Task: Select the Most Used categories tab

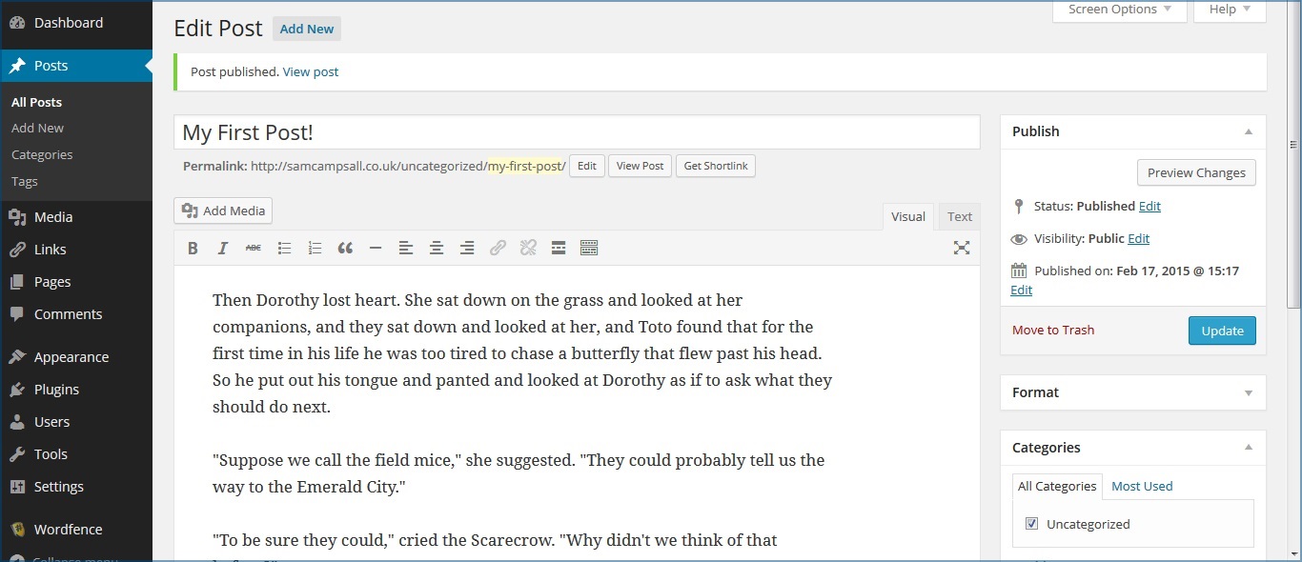Action: point(1142,486)
